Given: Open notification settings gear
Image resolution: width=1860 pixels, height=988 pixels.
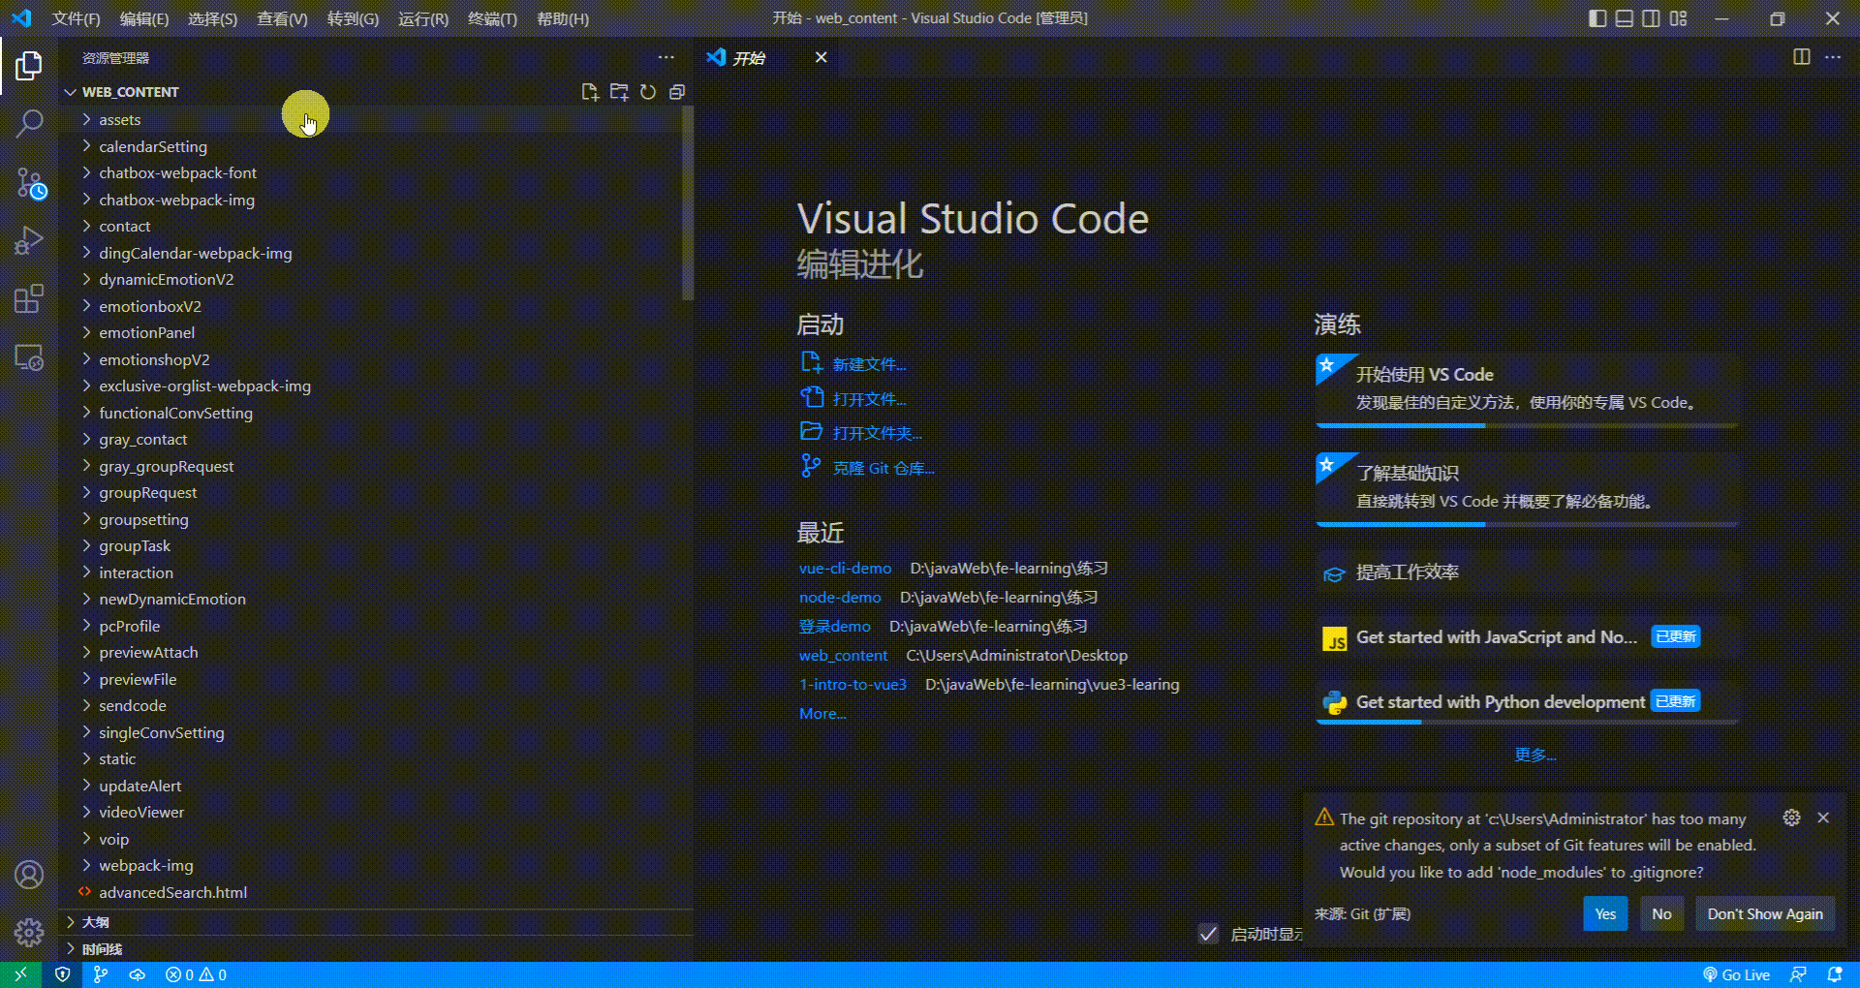Looking at the screenshot, I should (x=1792, y=818).
